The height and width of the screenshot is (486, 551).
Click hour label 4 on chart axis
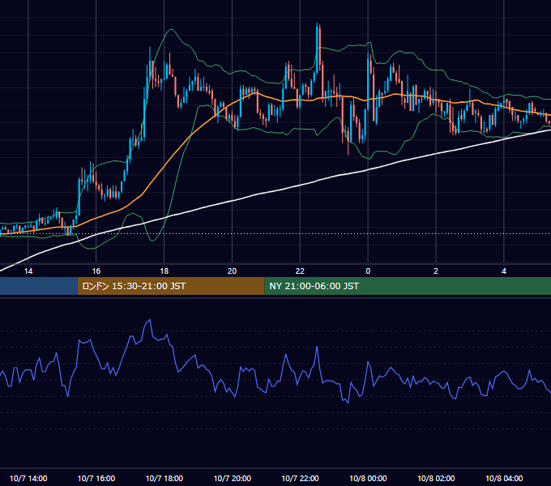[504, 271]
